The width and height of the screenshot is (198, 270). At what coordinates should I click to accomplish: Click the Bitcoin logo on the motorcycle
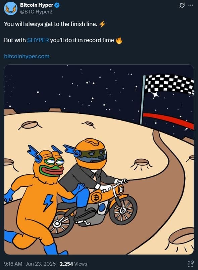[x=96, y=198]
